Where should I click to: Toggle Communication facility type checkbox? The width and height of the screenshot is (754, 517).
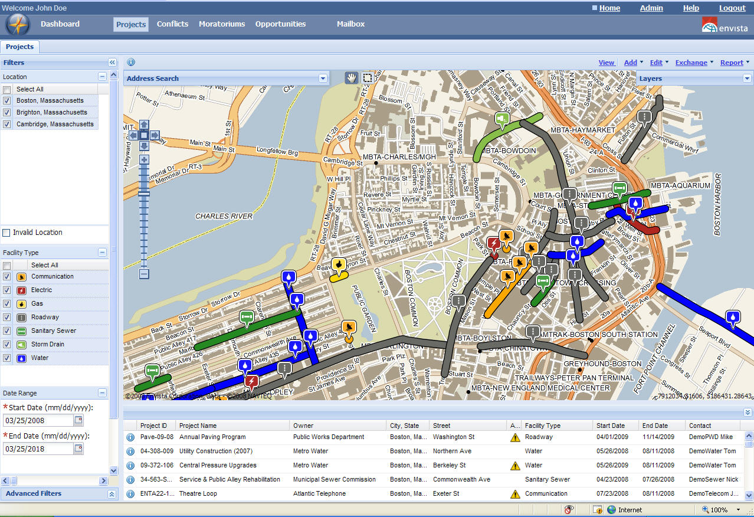click(x=6, y=277)
